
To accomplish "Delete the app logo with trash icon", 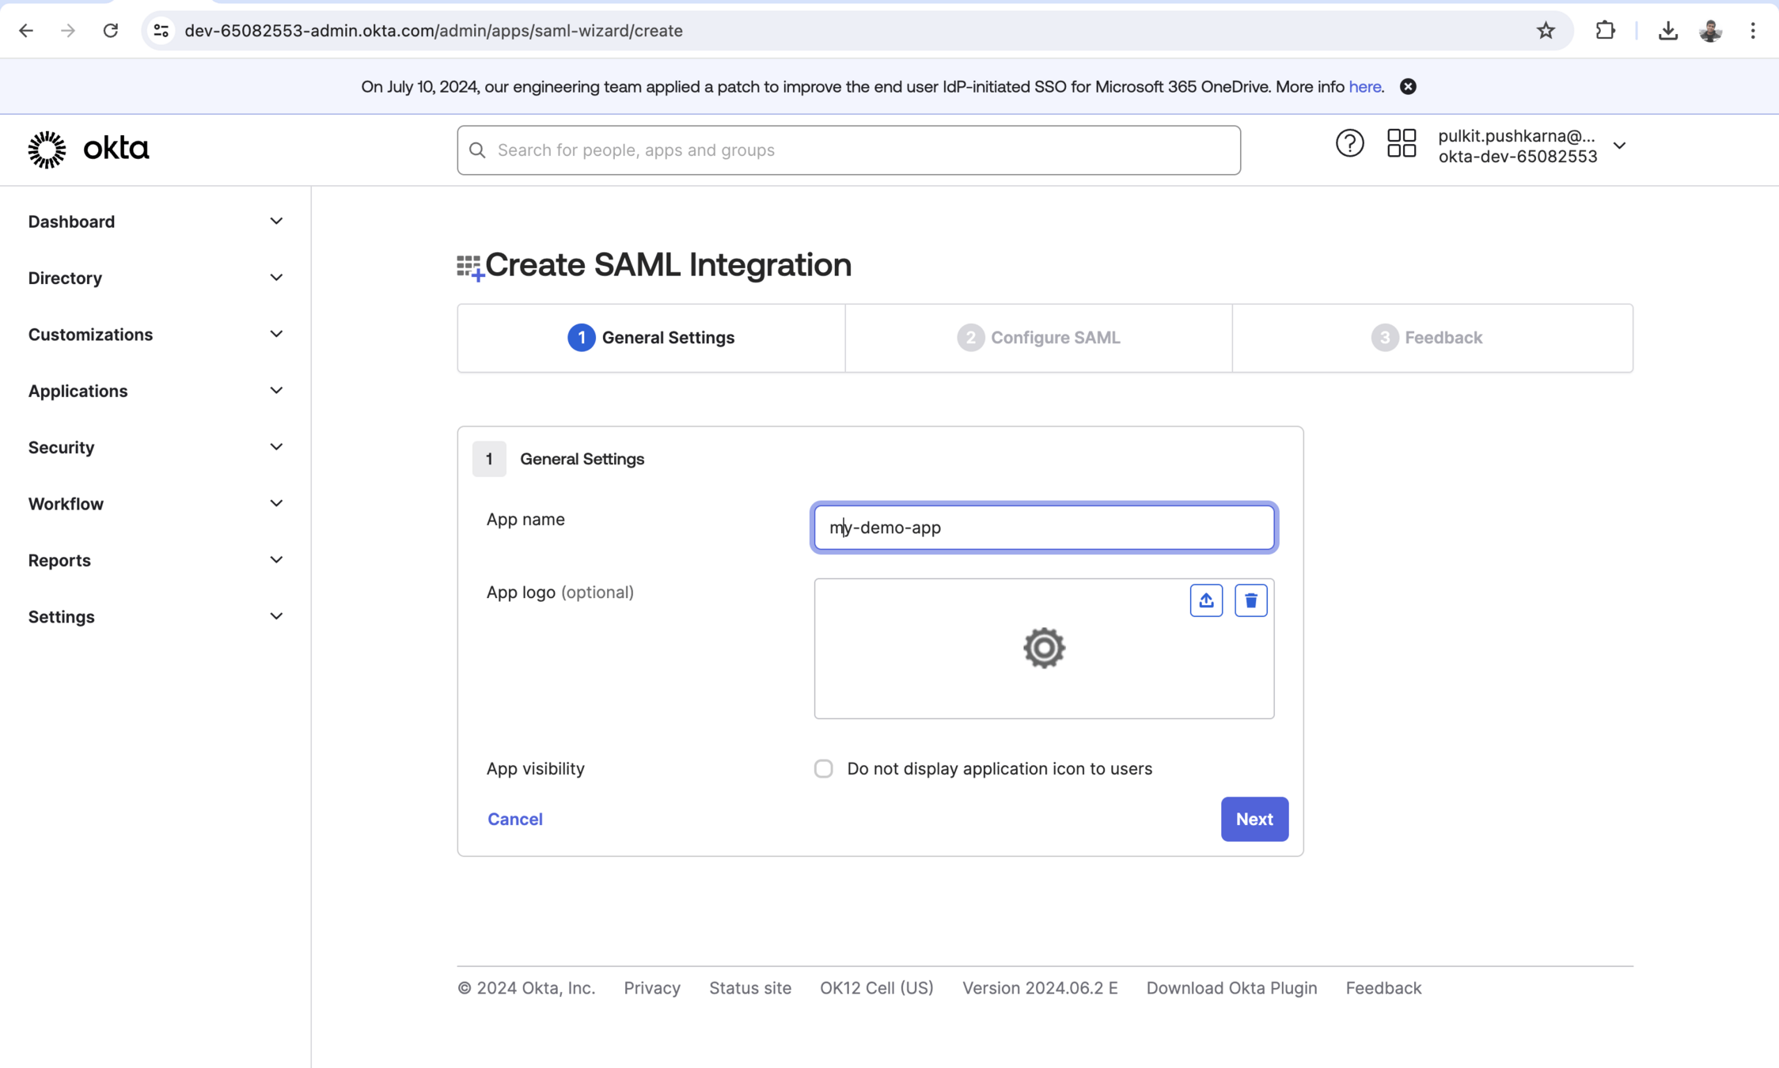I will [1250, 600].
